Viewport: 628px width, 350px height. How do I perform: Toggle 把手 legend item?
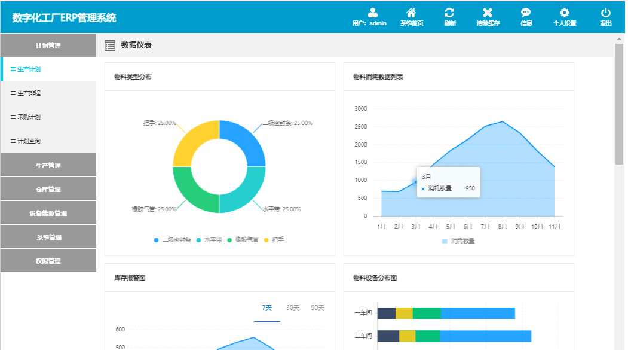274,240
